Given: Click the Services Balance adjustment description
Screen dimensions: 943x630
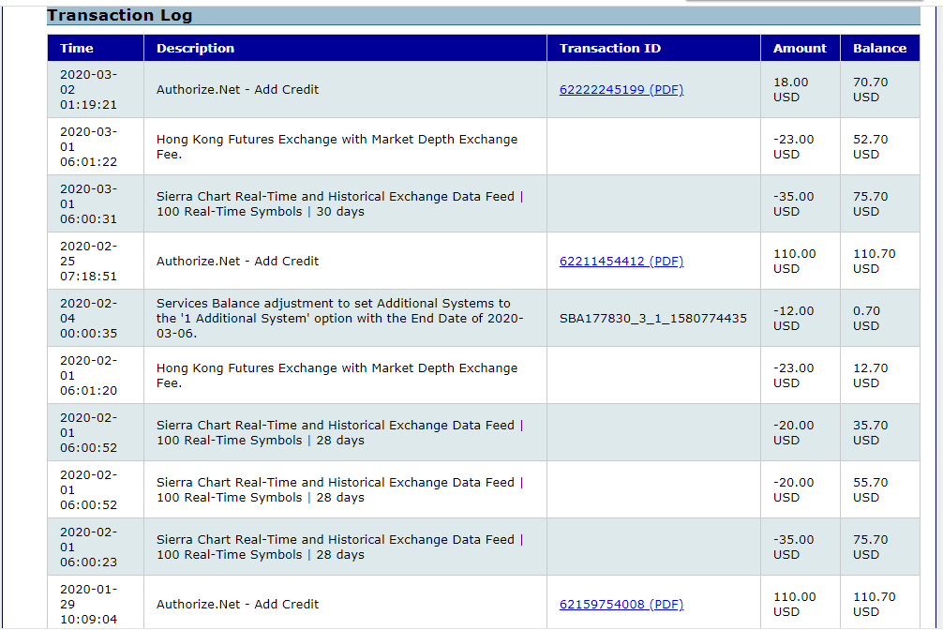Looking at the screenshot, I should [x=339, y=319].
